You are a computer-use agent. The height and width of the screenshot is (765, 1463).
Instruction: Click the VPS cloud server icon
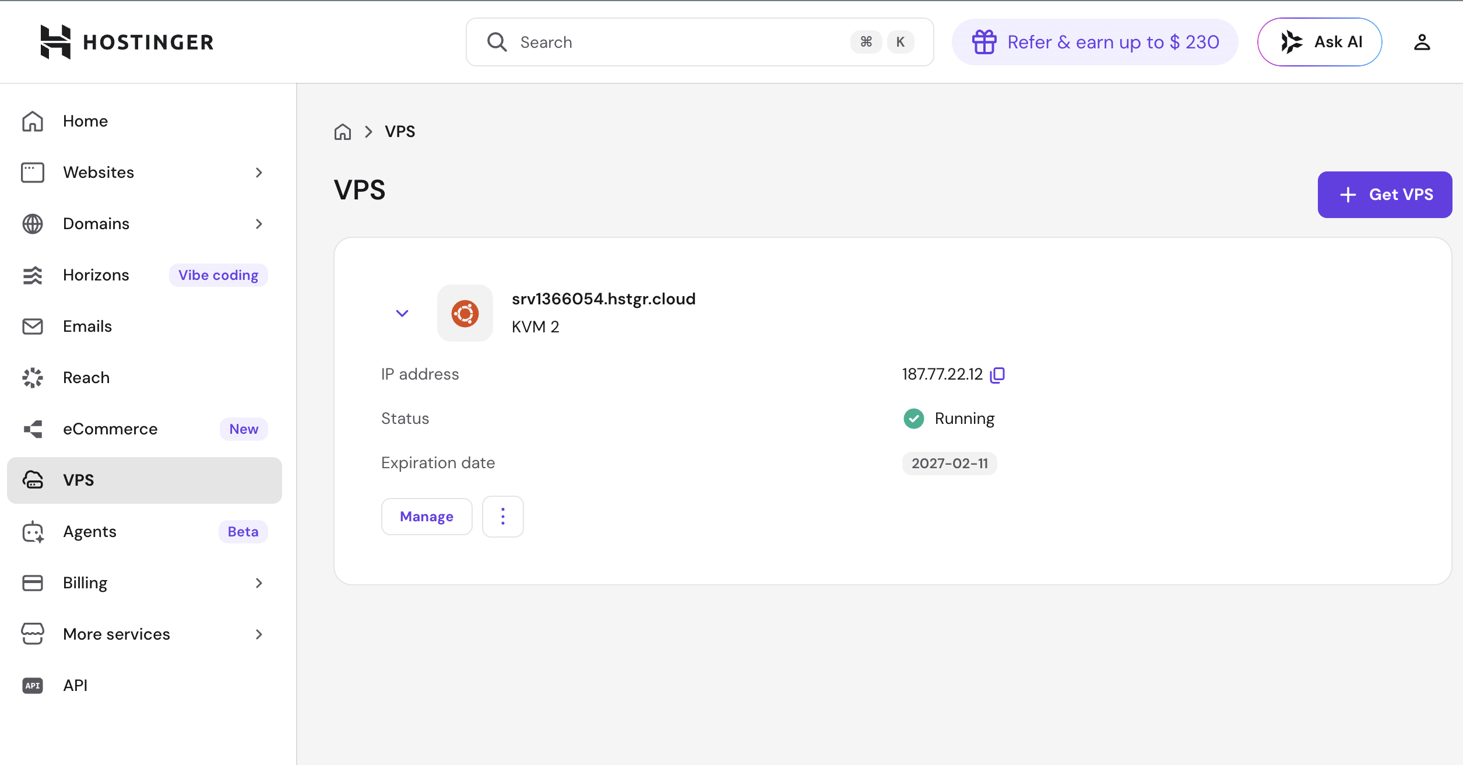tap(33, 480)
